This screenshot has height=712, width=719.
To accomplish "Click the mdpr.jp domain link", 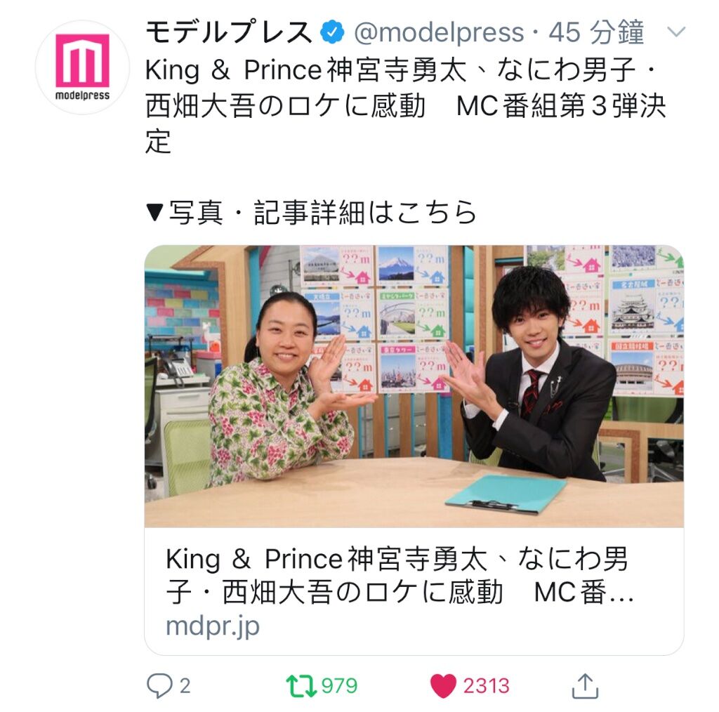I will tap(212, 626).
